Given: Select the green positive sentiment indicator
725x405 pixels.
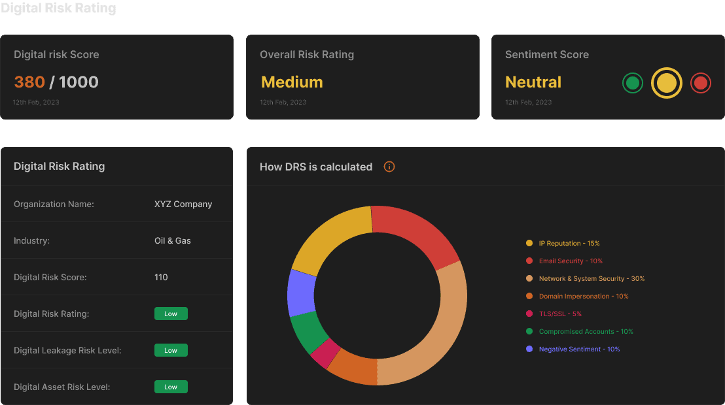Looking at the screenshot, I should (633, 83).
